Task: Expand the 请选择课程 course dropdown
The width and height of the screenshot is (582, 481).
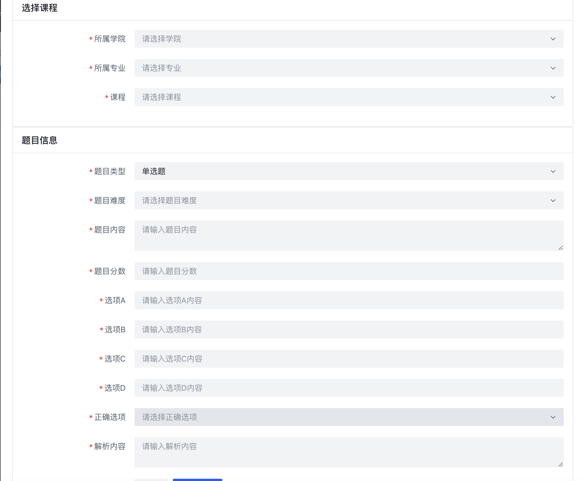Action: 349,97
